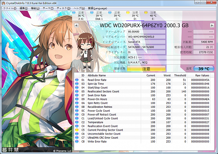Click the transfer mode field SATA/600
218x154 pixels.
pos(146,47)
